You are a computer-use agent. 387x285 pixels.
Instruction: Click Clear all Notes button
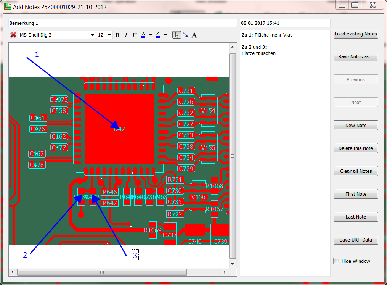pos(356,171)
